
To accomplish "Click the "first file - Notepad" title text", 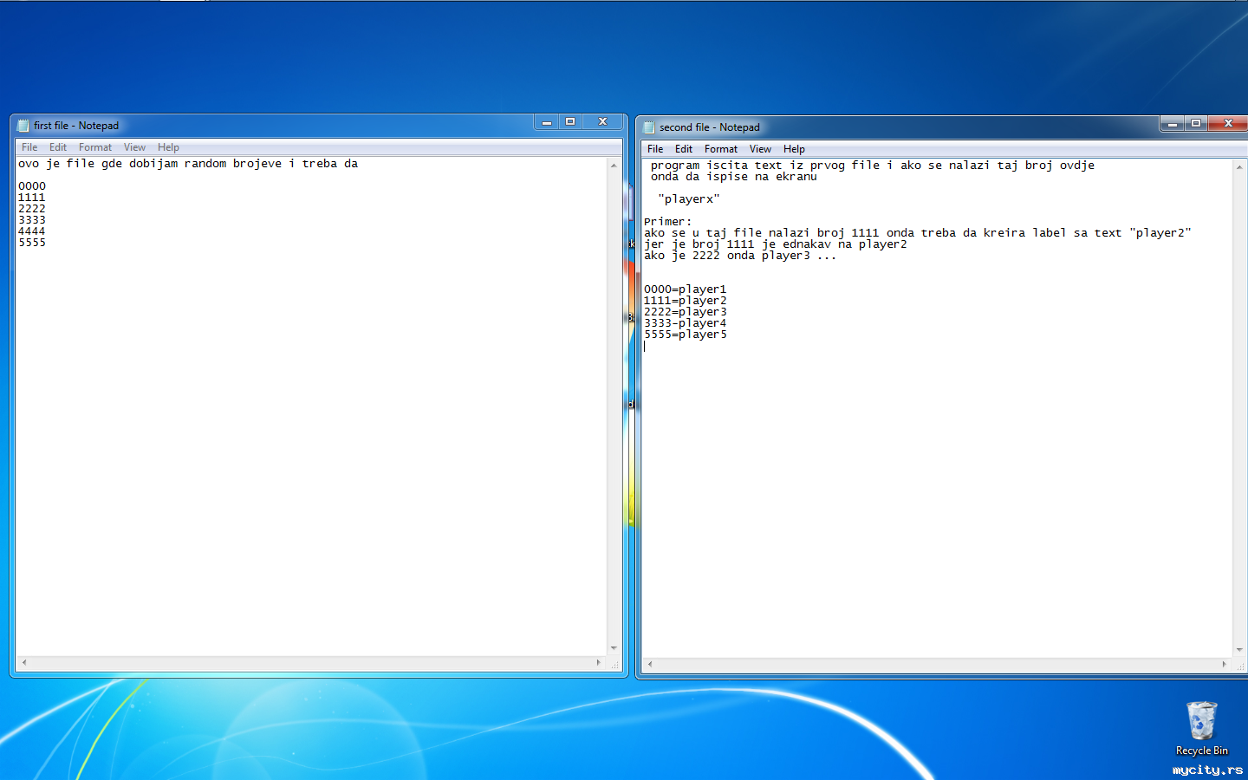I will (76, 126).
